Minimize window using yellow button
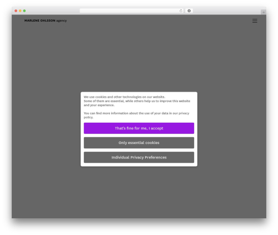Screen dimensions: 278x235 [20, 11]
